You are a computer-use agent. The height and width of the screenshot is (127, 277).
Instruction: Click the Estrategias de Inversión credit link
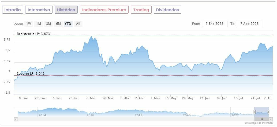point(259,123)
